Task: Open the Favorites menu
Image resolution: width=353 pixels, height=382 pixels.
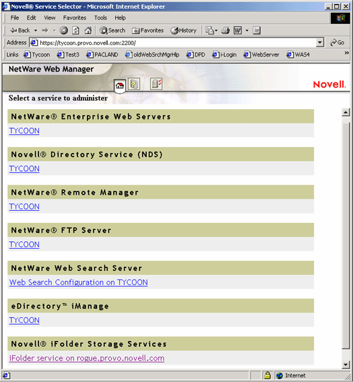Action: [75, 18]
